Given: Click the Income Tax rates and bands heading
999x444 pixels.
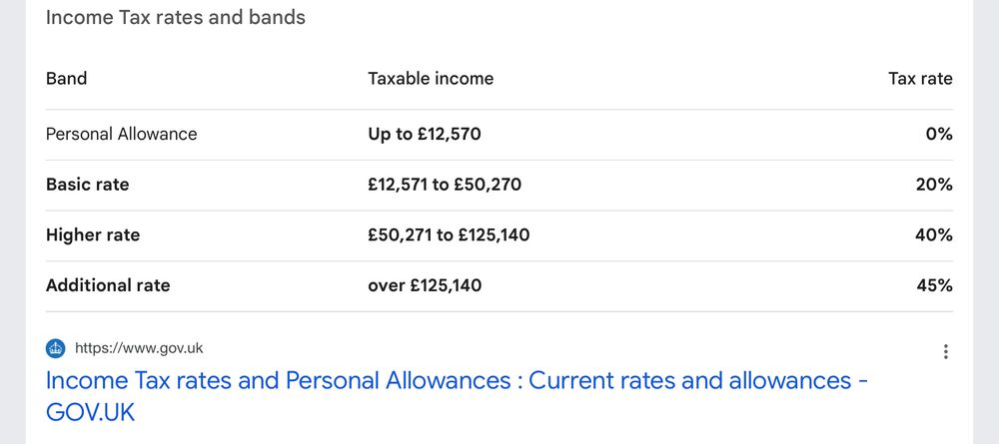Looking at the screenshot, I should pyautogui.click(x=176, y=18).
